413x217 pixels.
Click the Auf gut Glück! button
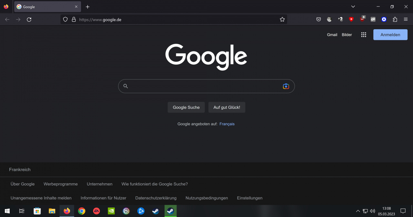[227, 107]
